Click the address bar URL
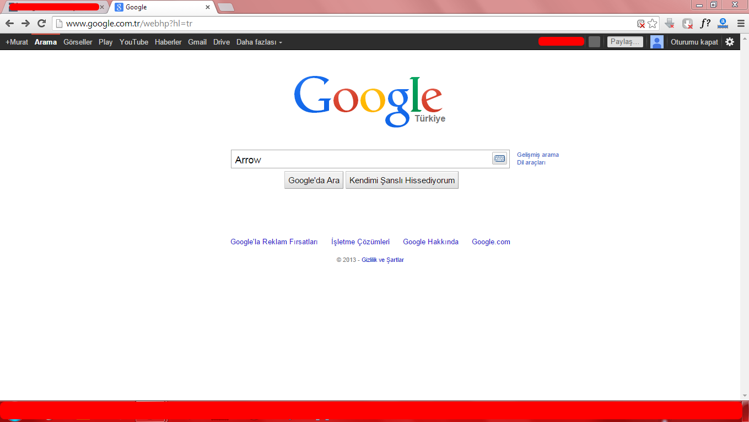This screenshot has width=749, height=422. click(x=129, y=24)
